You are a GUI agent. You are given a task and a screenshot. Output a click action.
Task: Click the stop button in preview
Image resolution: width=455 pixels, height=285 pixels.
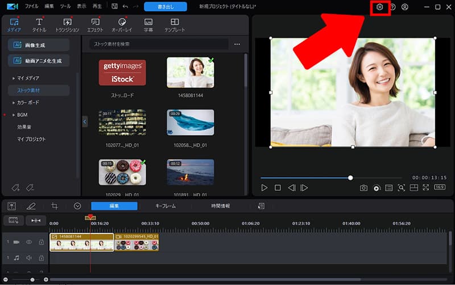coord(278,187)
